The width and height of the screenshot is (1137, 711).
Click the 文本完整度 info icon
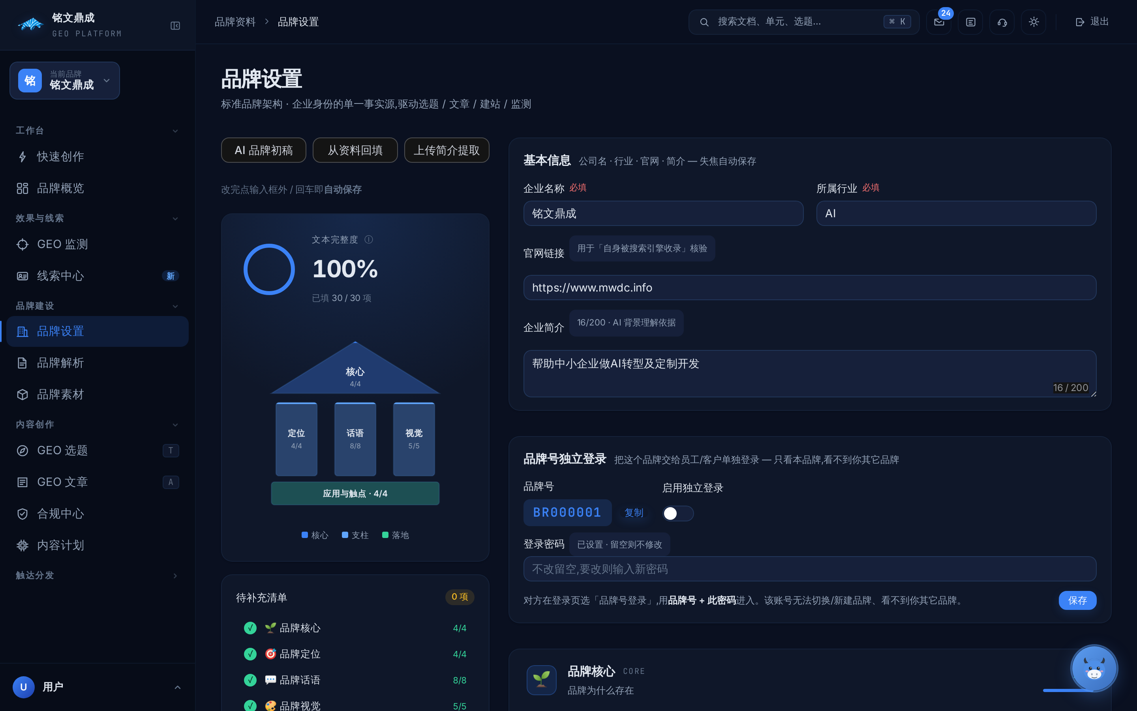(369, 239)
